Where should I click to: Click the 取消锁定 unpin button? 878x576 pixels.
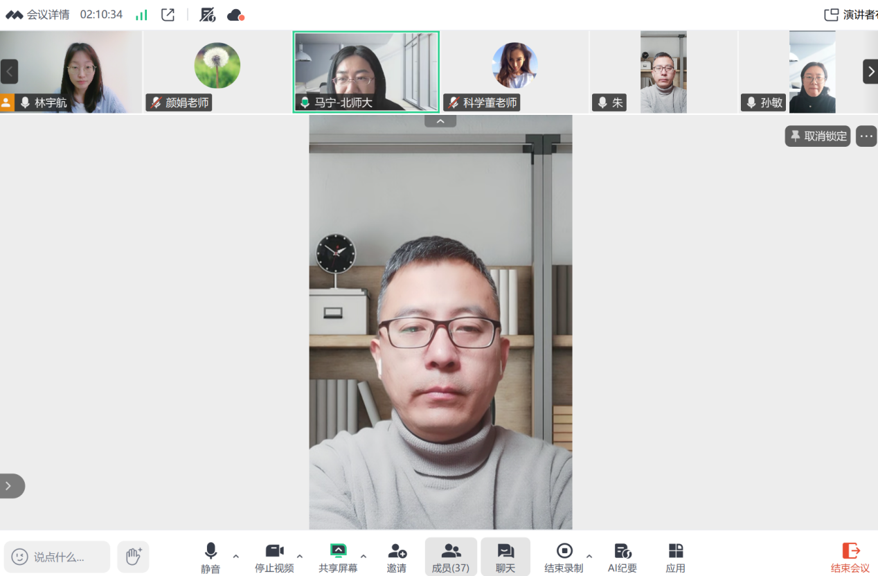(x=818, y=136)
